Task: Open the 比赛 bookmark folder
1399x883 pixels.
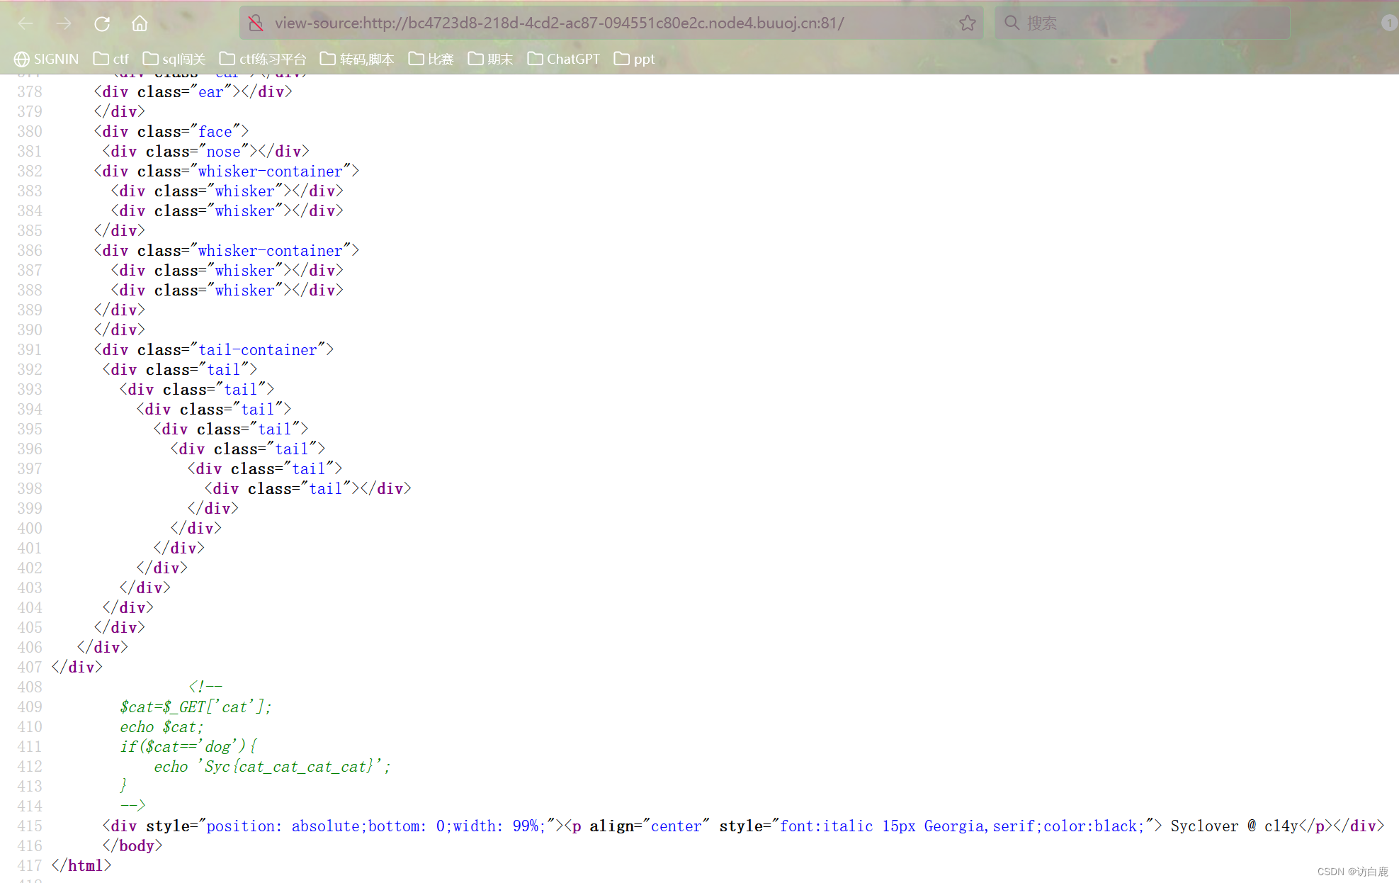Action: pyautogui.click(x=431, y=59)
